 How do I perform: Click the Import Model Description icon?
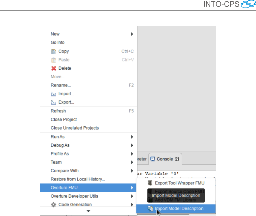(150, 208)
